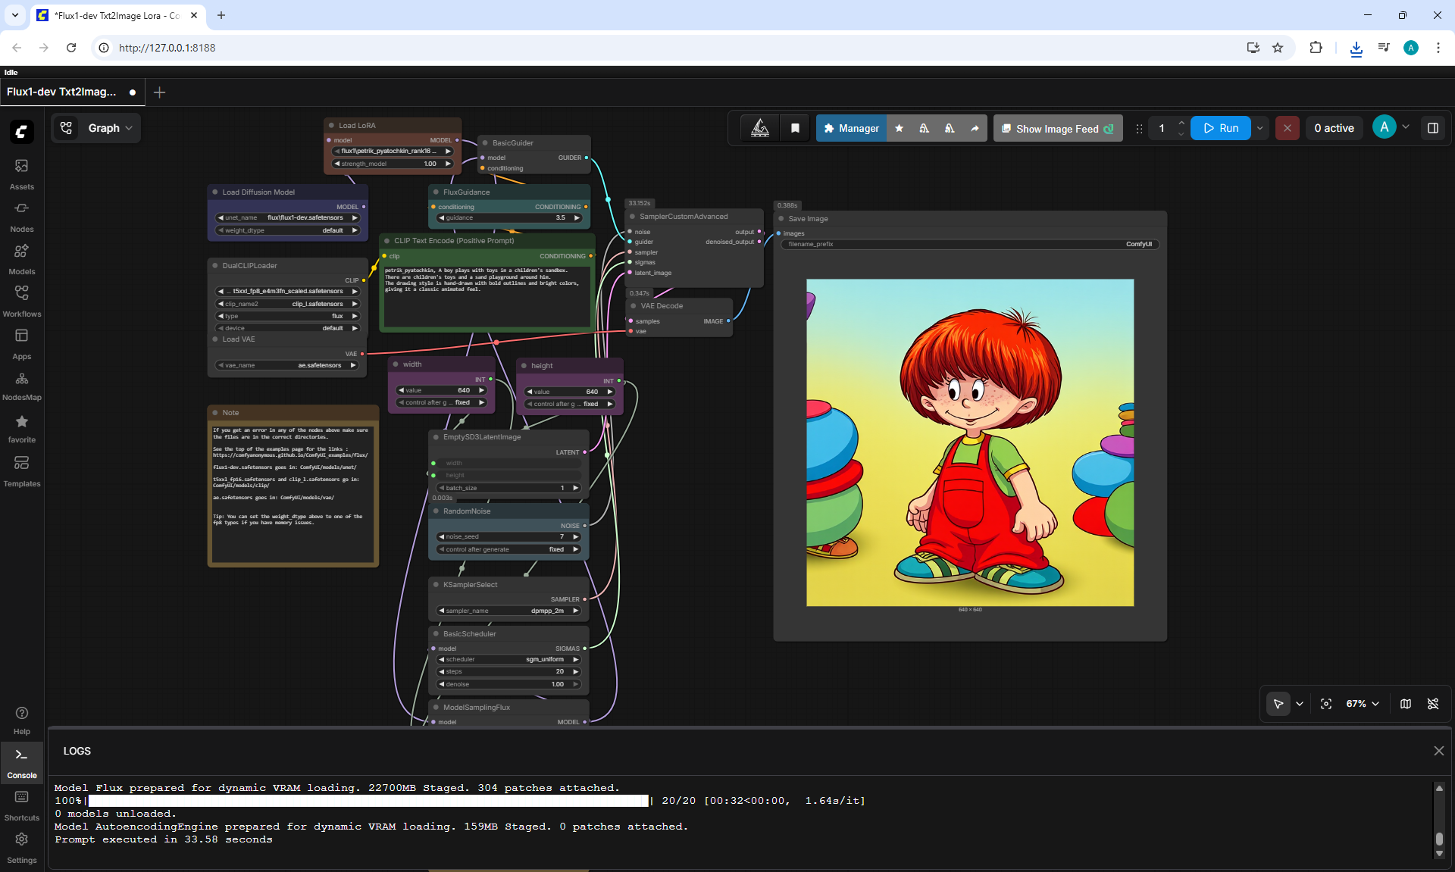Viewport: 1455px width, 872px height.
Task: Click the NodesMap sidebar icon
Action: pyautogui.click(x=21, y=386)
